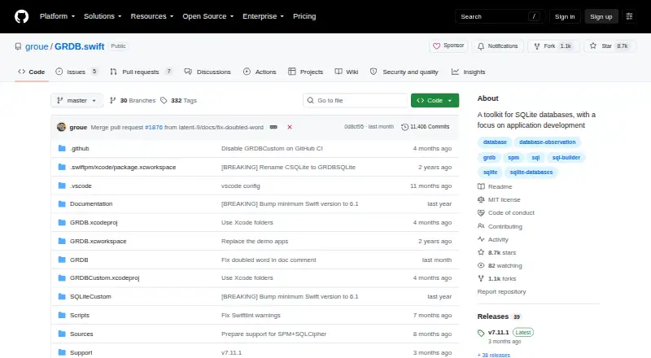Open the Code of conduct link
Viewport: 651px width, 358px height.
[506, 212]
